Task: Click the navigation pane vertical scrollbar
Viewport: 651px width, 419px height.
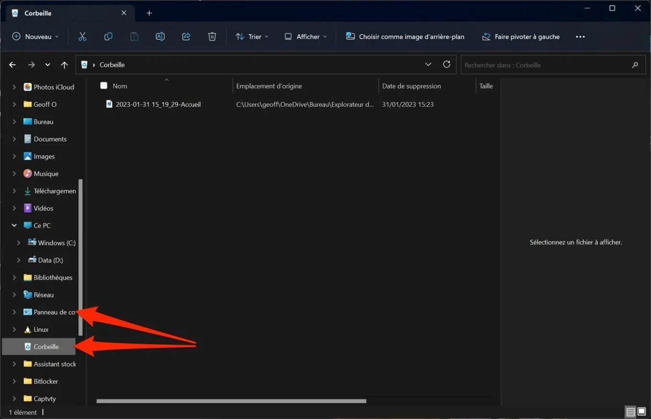Action: [x=80, y=258]
